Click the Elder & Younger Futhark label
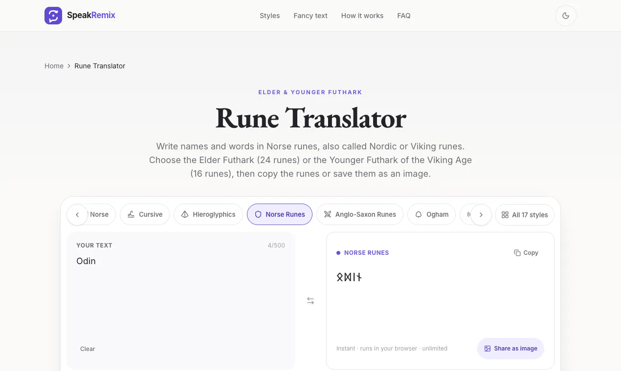 pyautogui.click(x=310, y=92)
